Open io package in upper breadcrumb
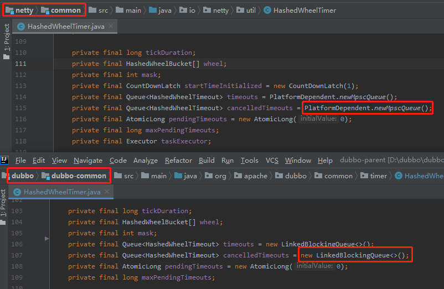This screenshot has height=289, width=444. pyautogui.click(x=188, y=11)
